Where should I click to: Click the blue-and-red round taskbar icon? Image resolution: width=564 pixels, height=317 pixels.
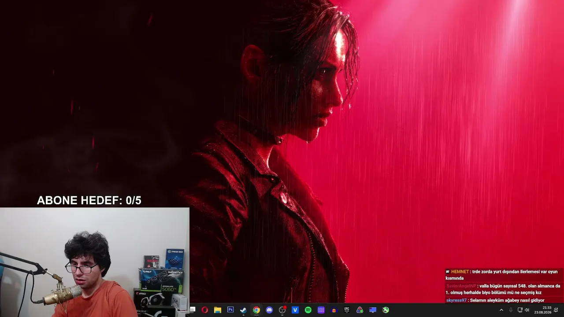(334, 310)
